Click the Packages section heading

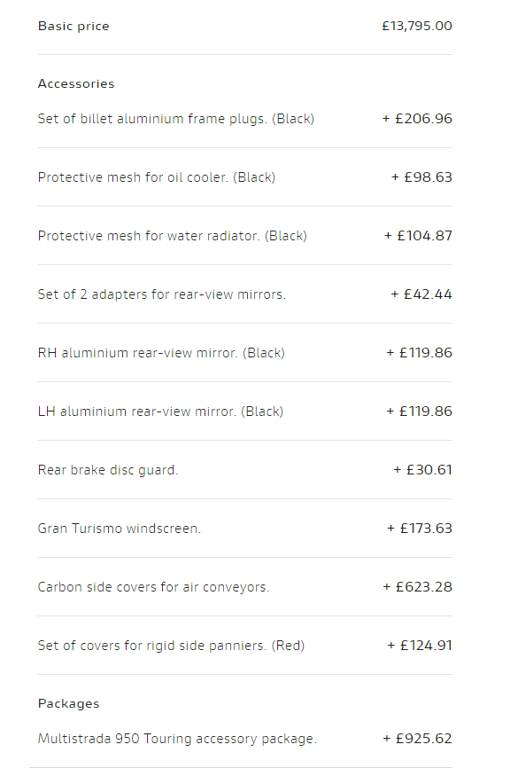pyautogui.click(x=68, y=704)
